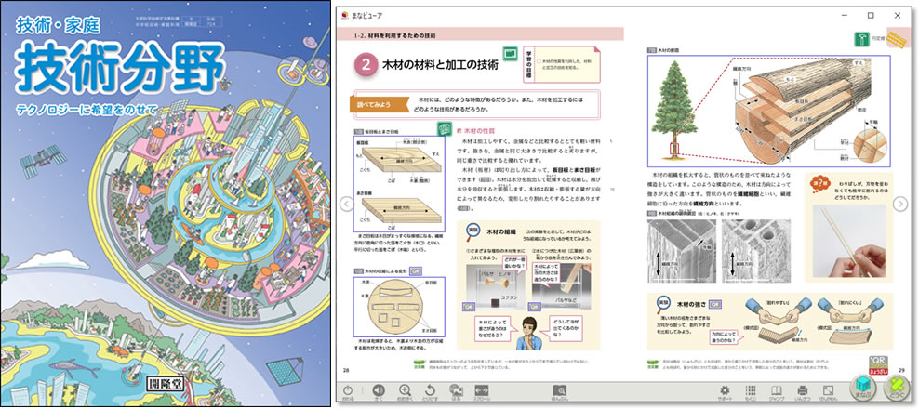Click the circular arrow undo icon
The height and width of the screenshot is (409, 919).
[430, 390]
